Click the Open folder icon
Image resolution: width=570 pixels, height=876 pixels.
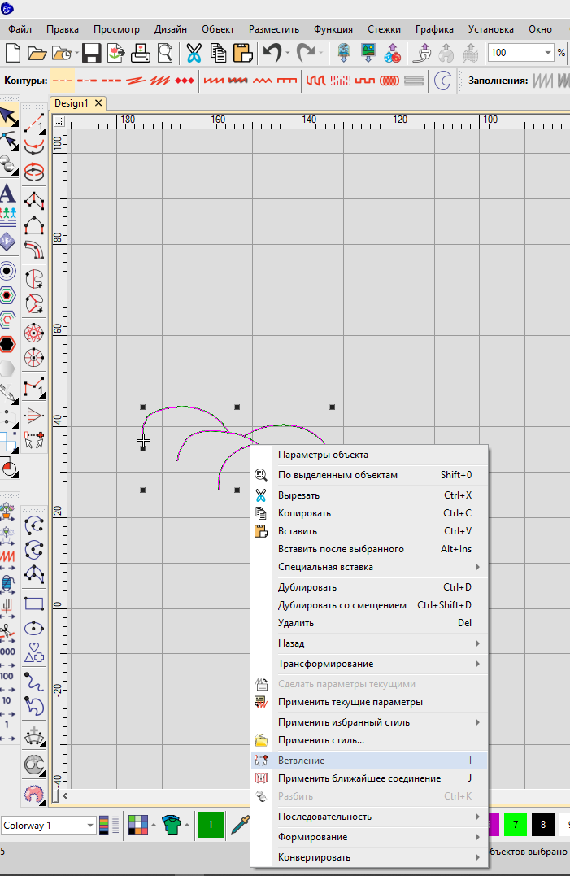[x=37, y=53]
